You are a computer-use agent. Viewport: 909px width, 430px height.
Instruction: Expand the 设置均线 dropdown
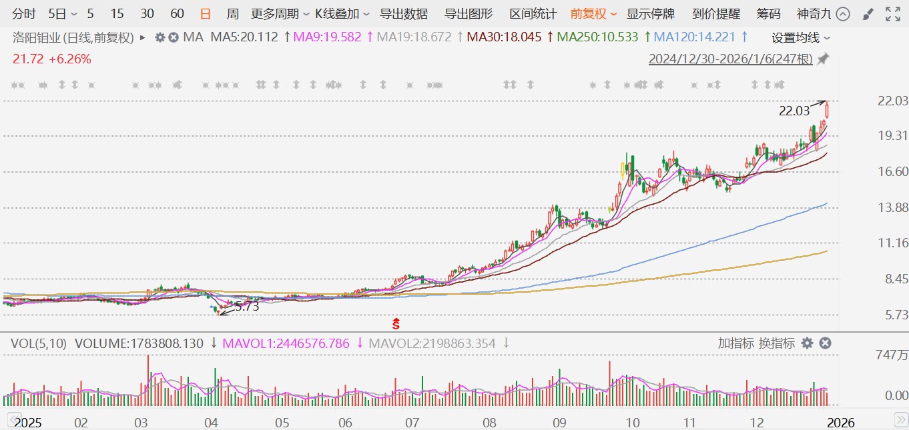[801, 37]
